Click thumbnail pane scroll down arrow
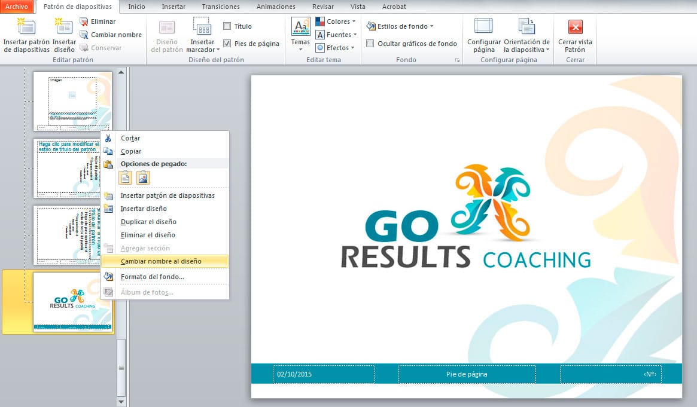Screen dimensions: 697x407 121,402
